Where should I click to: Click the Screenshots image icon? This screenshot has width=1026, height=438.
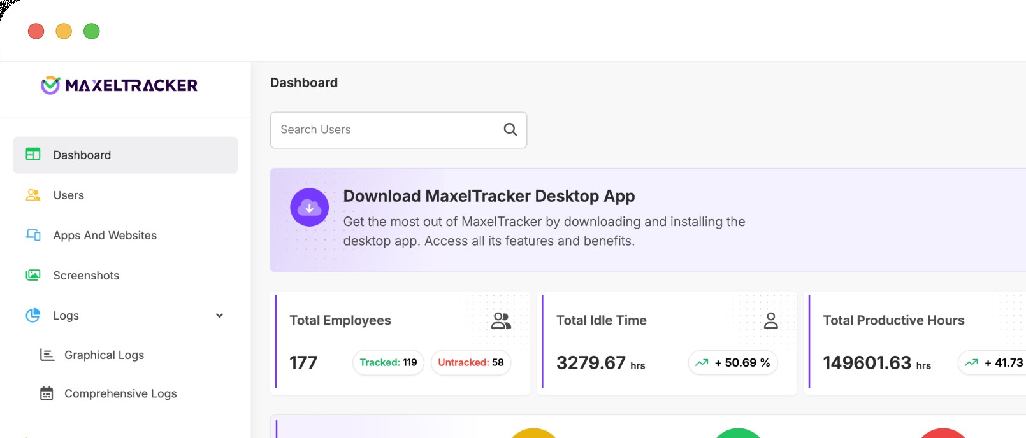tap(33, 276)
